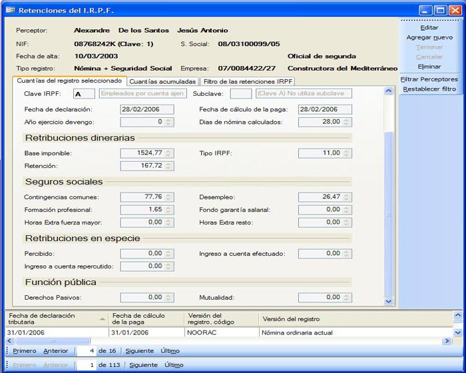The image size is (466, 373).
Task: Click the Subclave input box
Action: tap(240, 94)
